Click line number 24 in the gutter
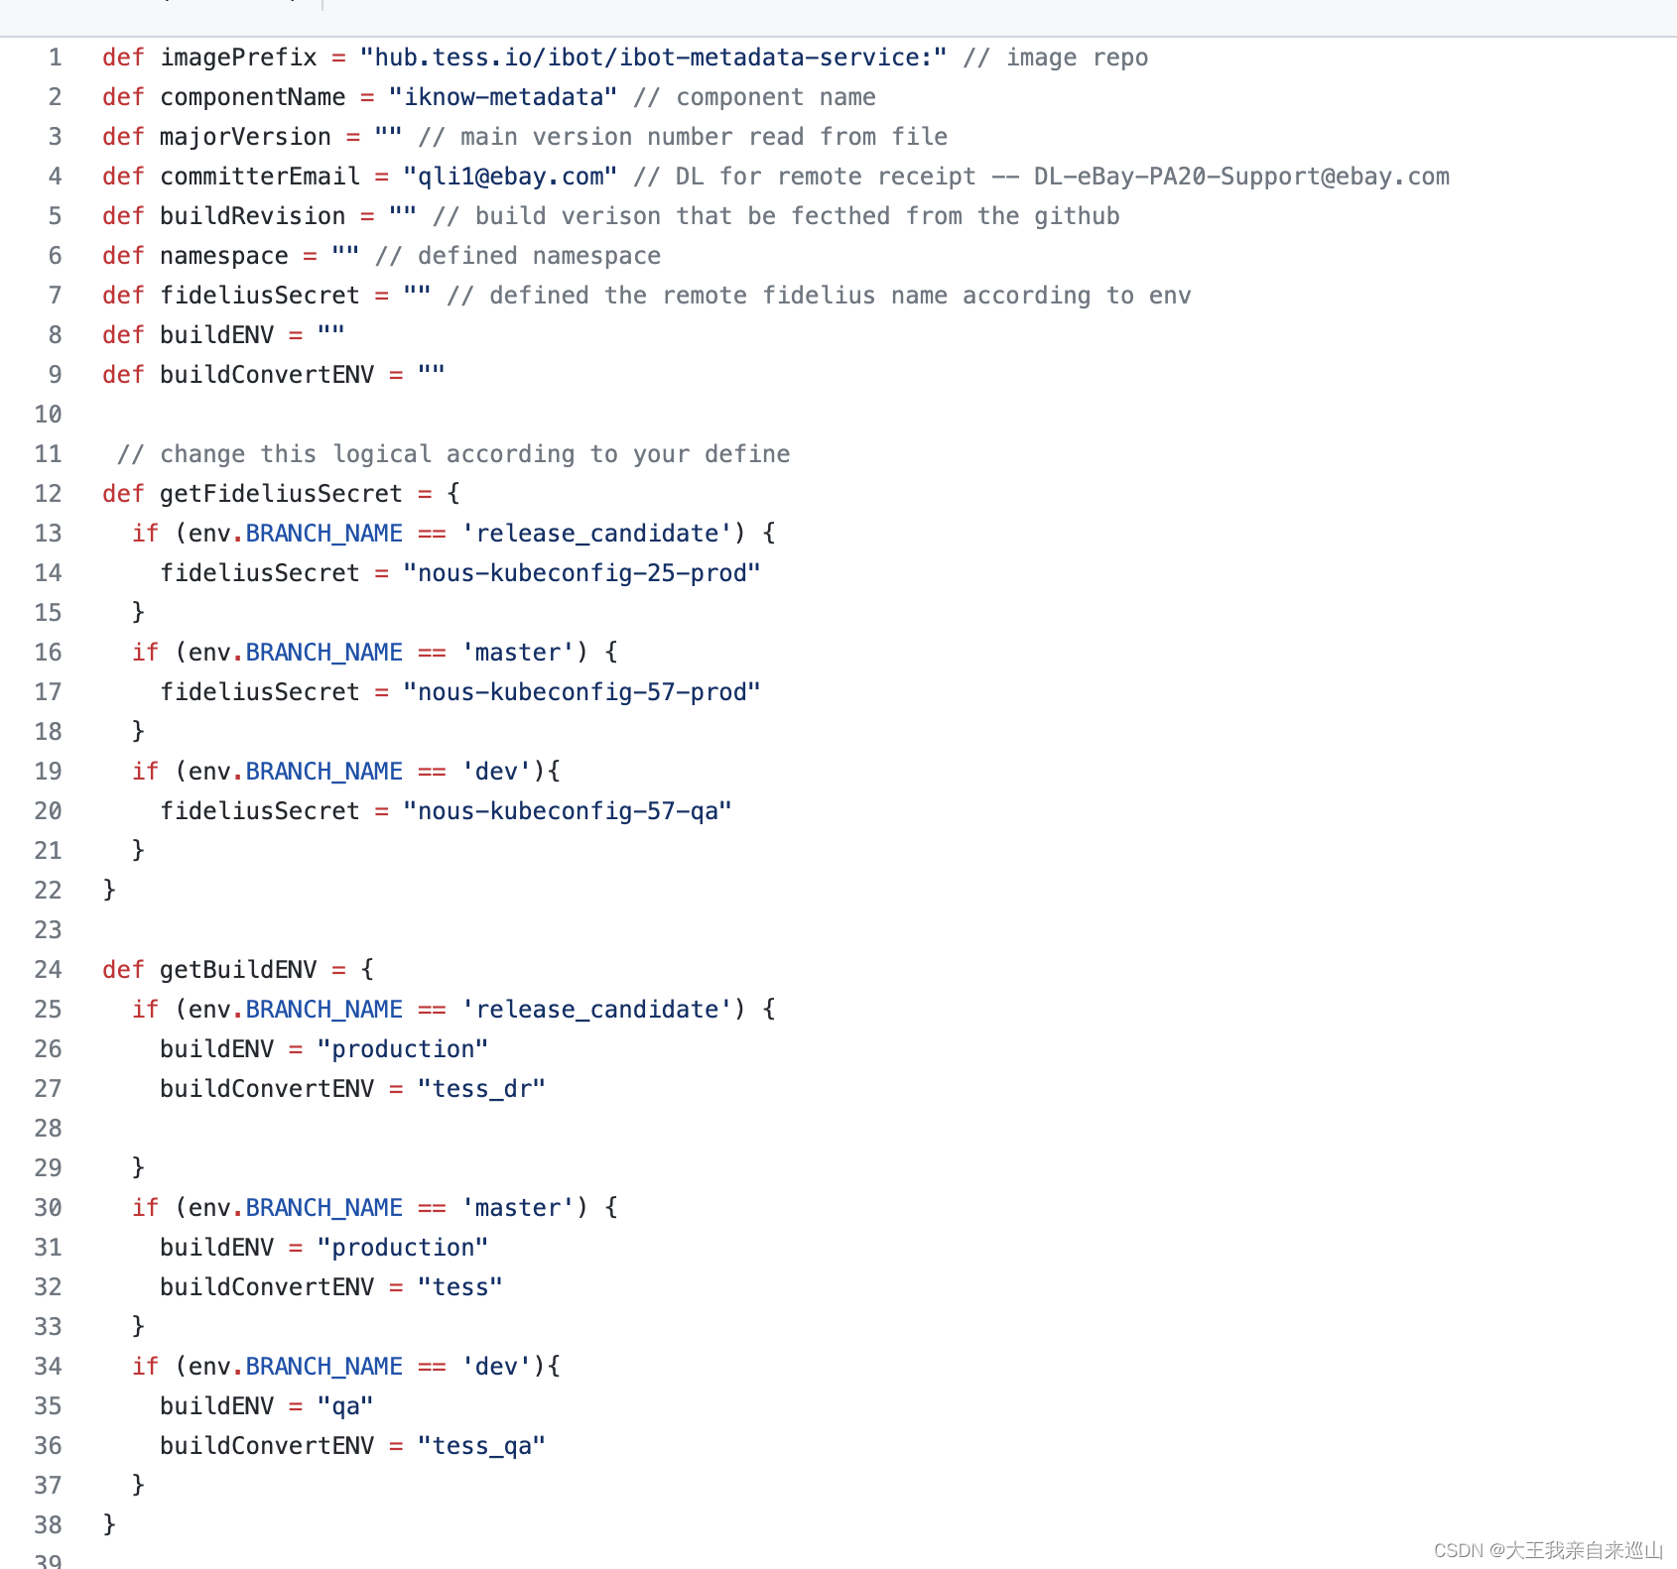The height and width of the screenshot is (1569, 1677). tap(48, 970)
